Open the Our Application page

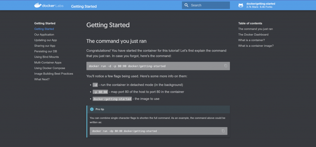click(44, 35)
